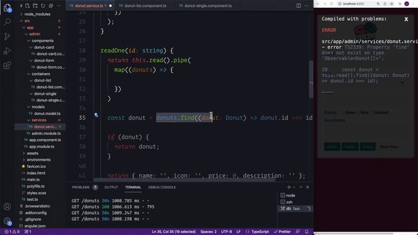
Task: Close the bottom terminal panel
Action: [308, 187]
